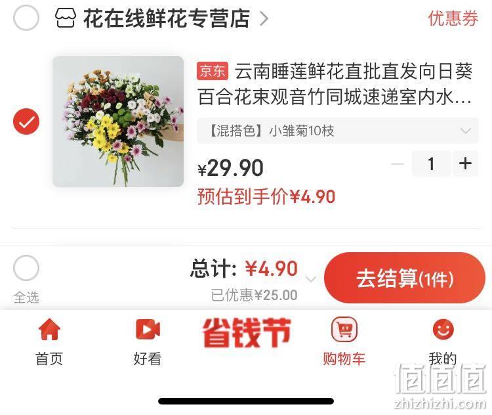Select the whole store with its checkbox
This screenshot has height=415, width=492.
coord(26,18)
